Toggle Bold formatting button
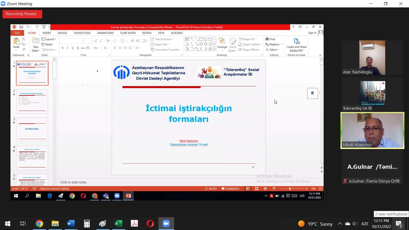Viewport: 409px width, 230px height. (x=62, y=48)
